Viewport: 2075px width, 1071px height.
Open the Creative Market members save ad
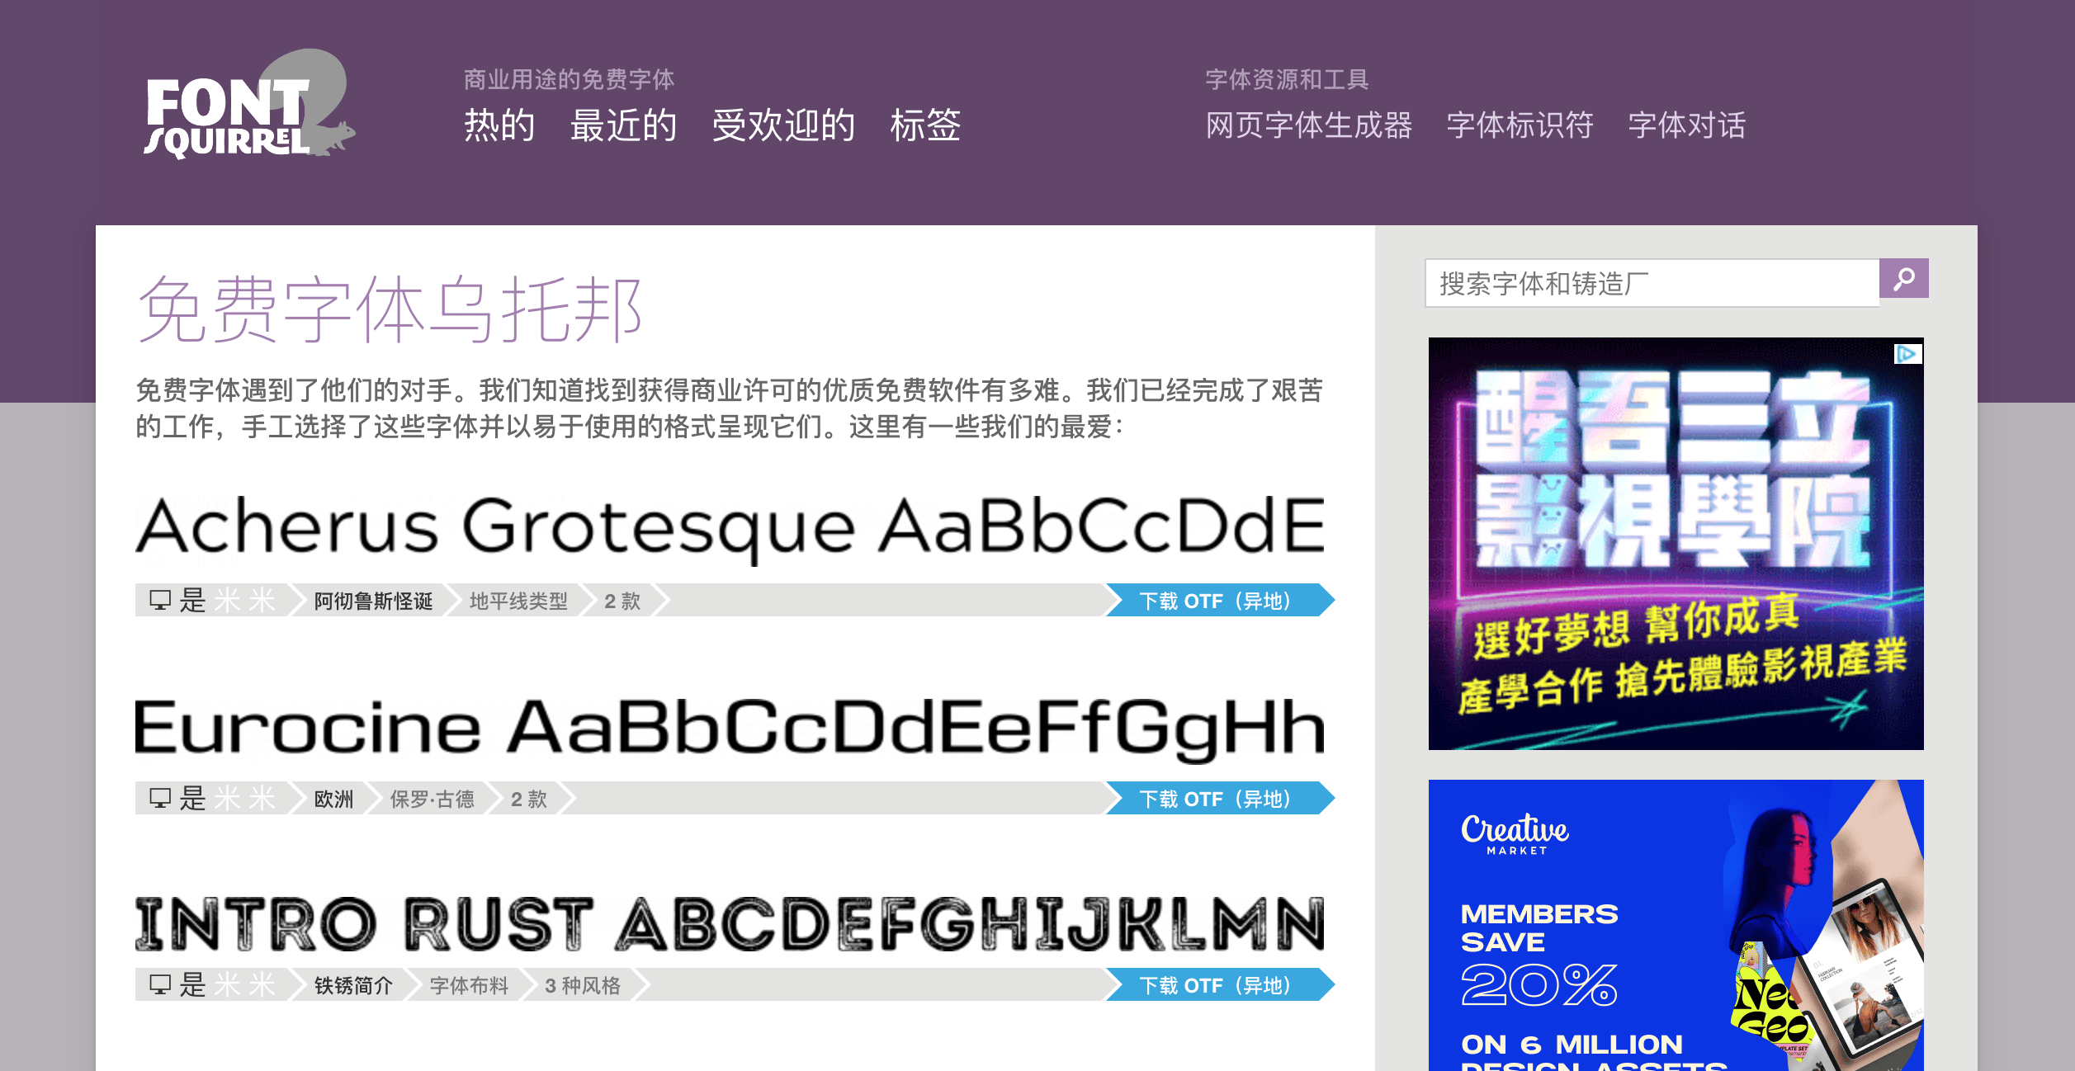click(x=1676, y=925)
